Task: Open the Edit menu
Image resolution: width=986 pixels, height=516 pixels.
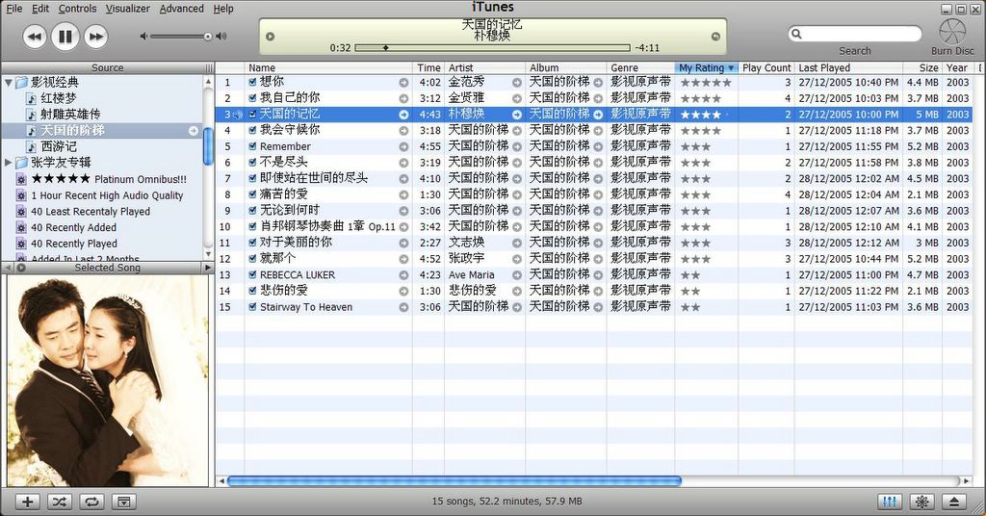Action: 40,9
